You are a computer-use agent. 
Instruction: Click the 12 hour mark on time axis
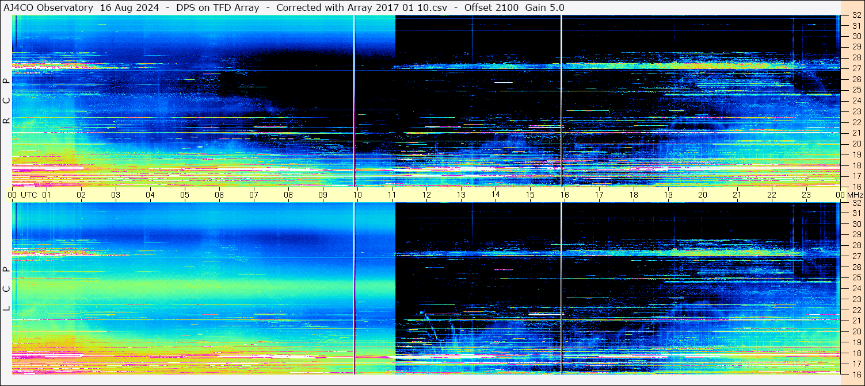(426, 195)
